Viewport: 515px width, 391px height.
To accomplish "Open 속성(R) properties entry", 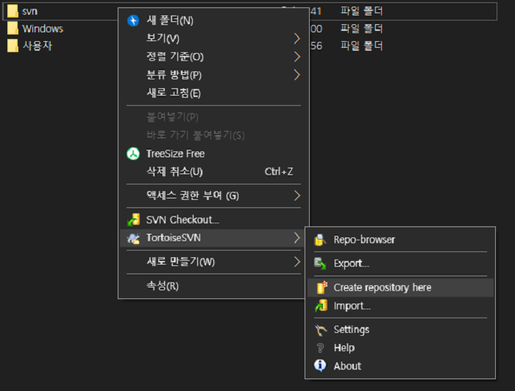I will [x=163, y=286].
